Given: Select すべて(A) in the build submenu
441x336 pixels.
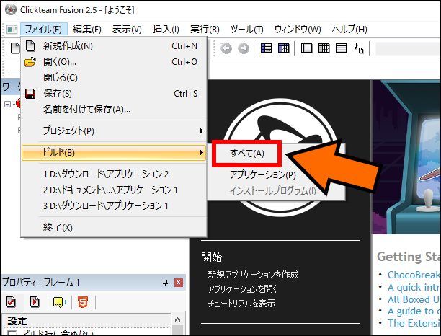Looking at the screenshot, I should click(247, 154).
